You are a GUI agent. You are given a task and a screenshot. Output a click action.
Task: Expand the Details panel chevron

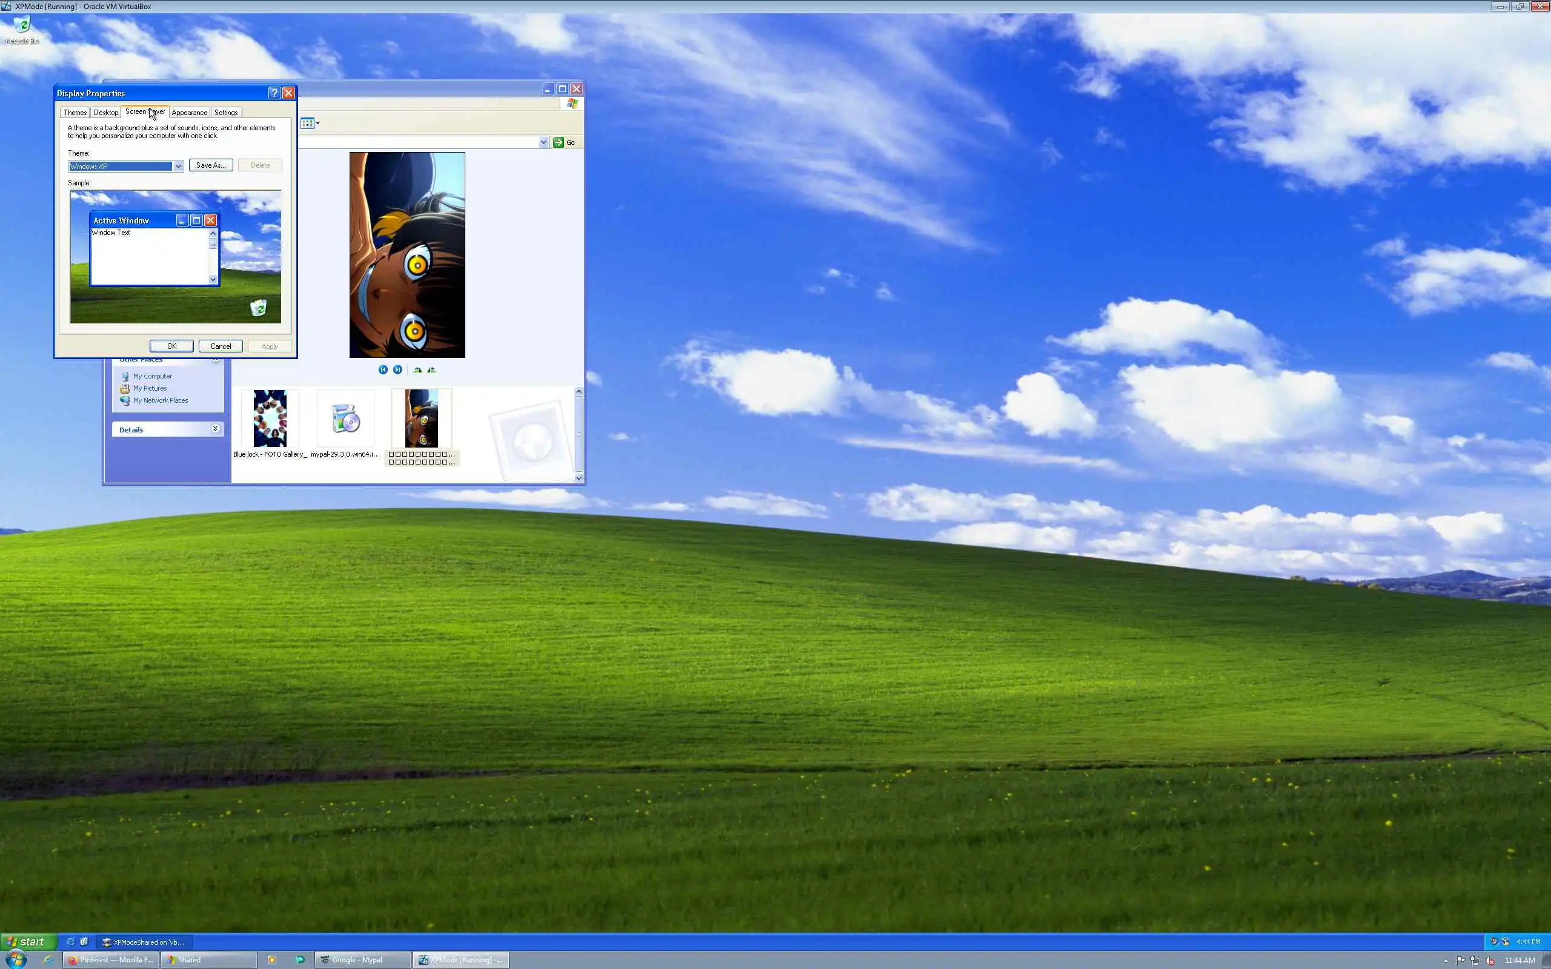(x=215, y=429)
